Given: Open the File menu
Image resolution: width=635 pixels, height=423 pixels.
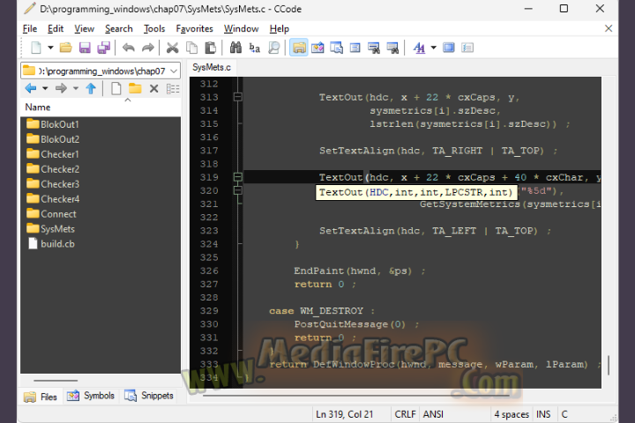Looking at the screenshot, I should tap(30, 29).
